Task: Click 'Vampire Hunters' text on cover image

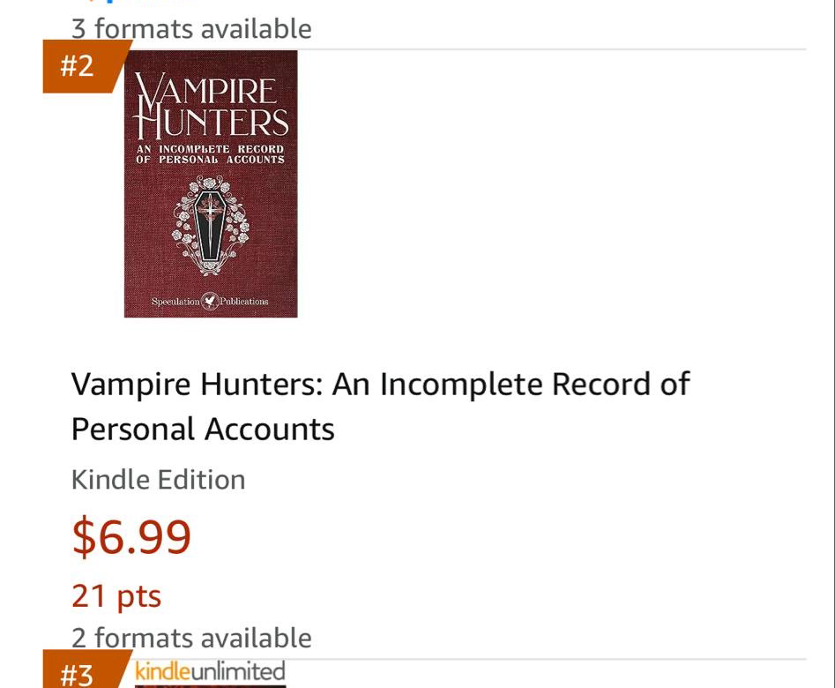Action: [x=210, y=106]
